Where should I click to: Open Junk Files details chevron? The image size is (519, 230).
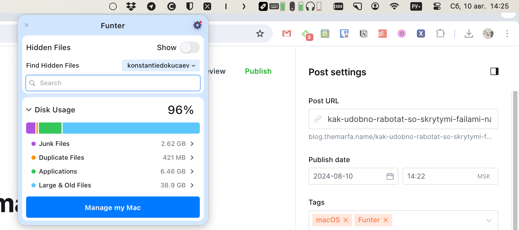(192, 144)
